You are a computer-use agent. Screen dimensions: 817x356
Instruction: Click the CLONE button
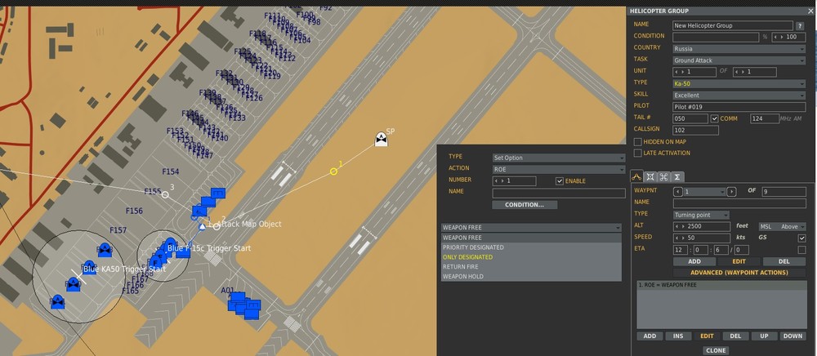pyautogui.click(x=716, y=350)
